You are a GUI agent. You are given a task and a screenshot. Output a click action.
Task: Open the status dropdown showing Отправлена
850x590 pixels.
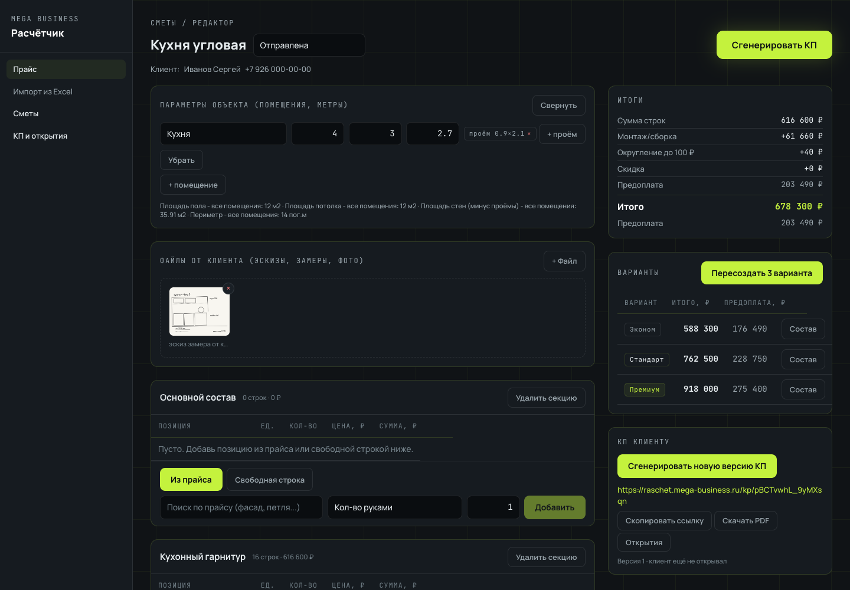click(309, 45)
